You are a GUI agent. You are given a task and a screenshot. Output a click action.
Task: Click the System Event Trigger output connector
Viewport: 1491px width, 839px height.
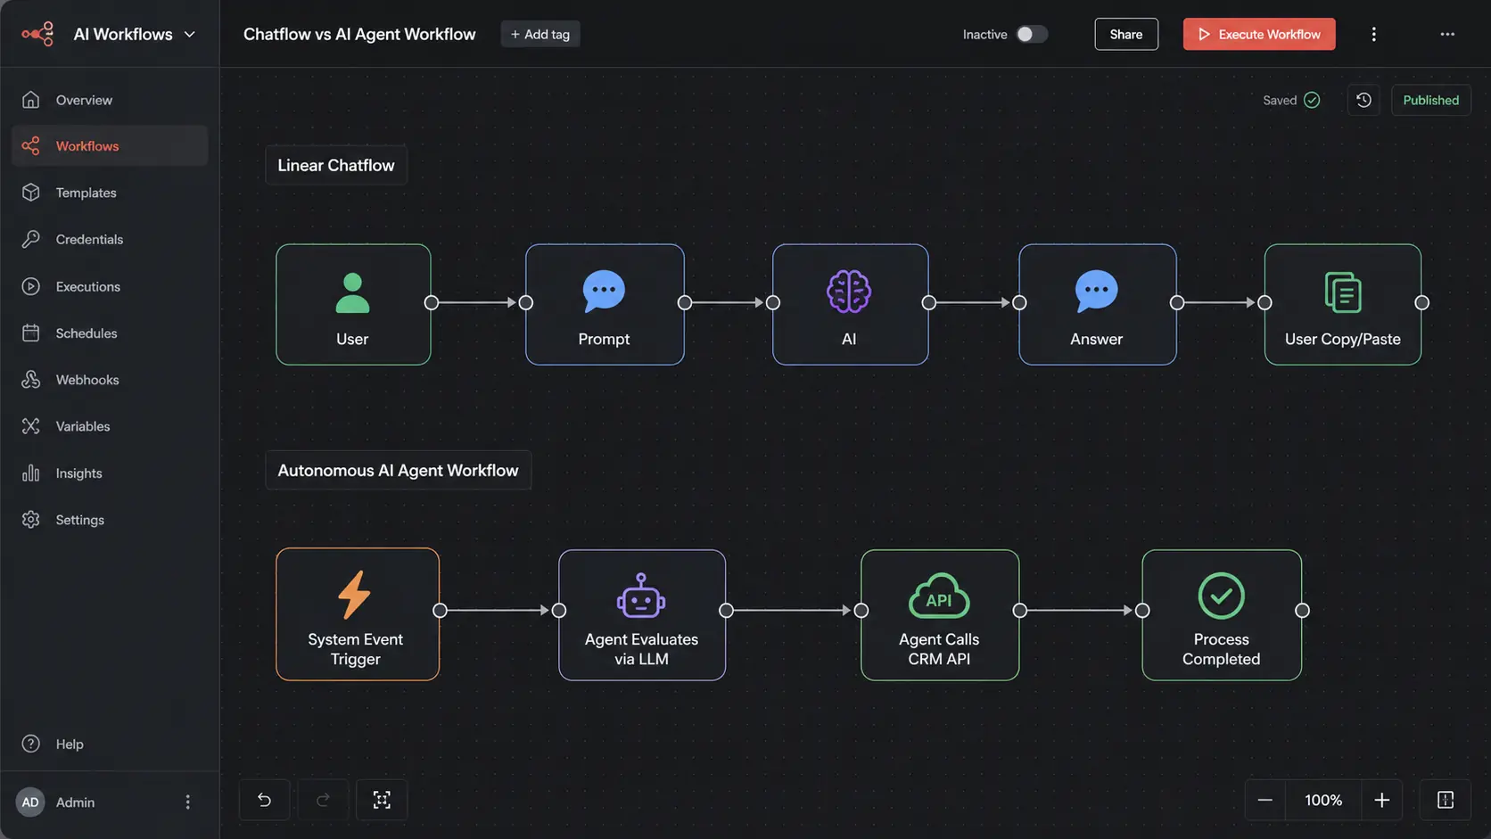point(440,610)
